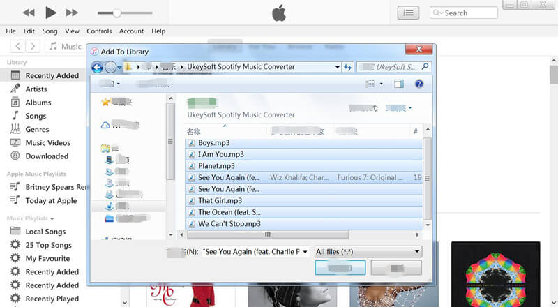Open the Controls menu
Viewport: 558px width, 307px height.
pos(99,31)
